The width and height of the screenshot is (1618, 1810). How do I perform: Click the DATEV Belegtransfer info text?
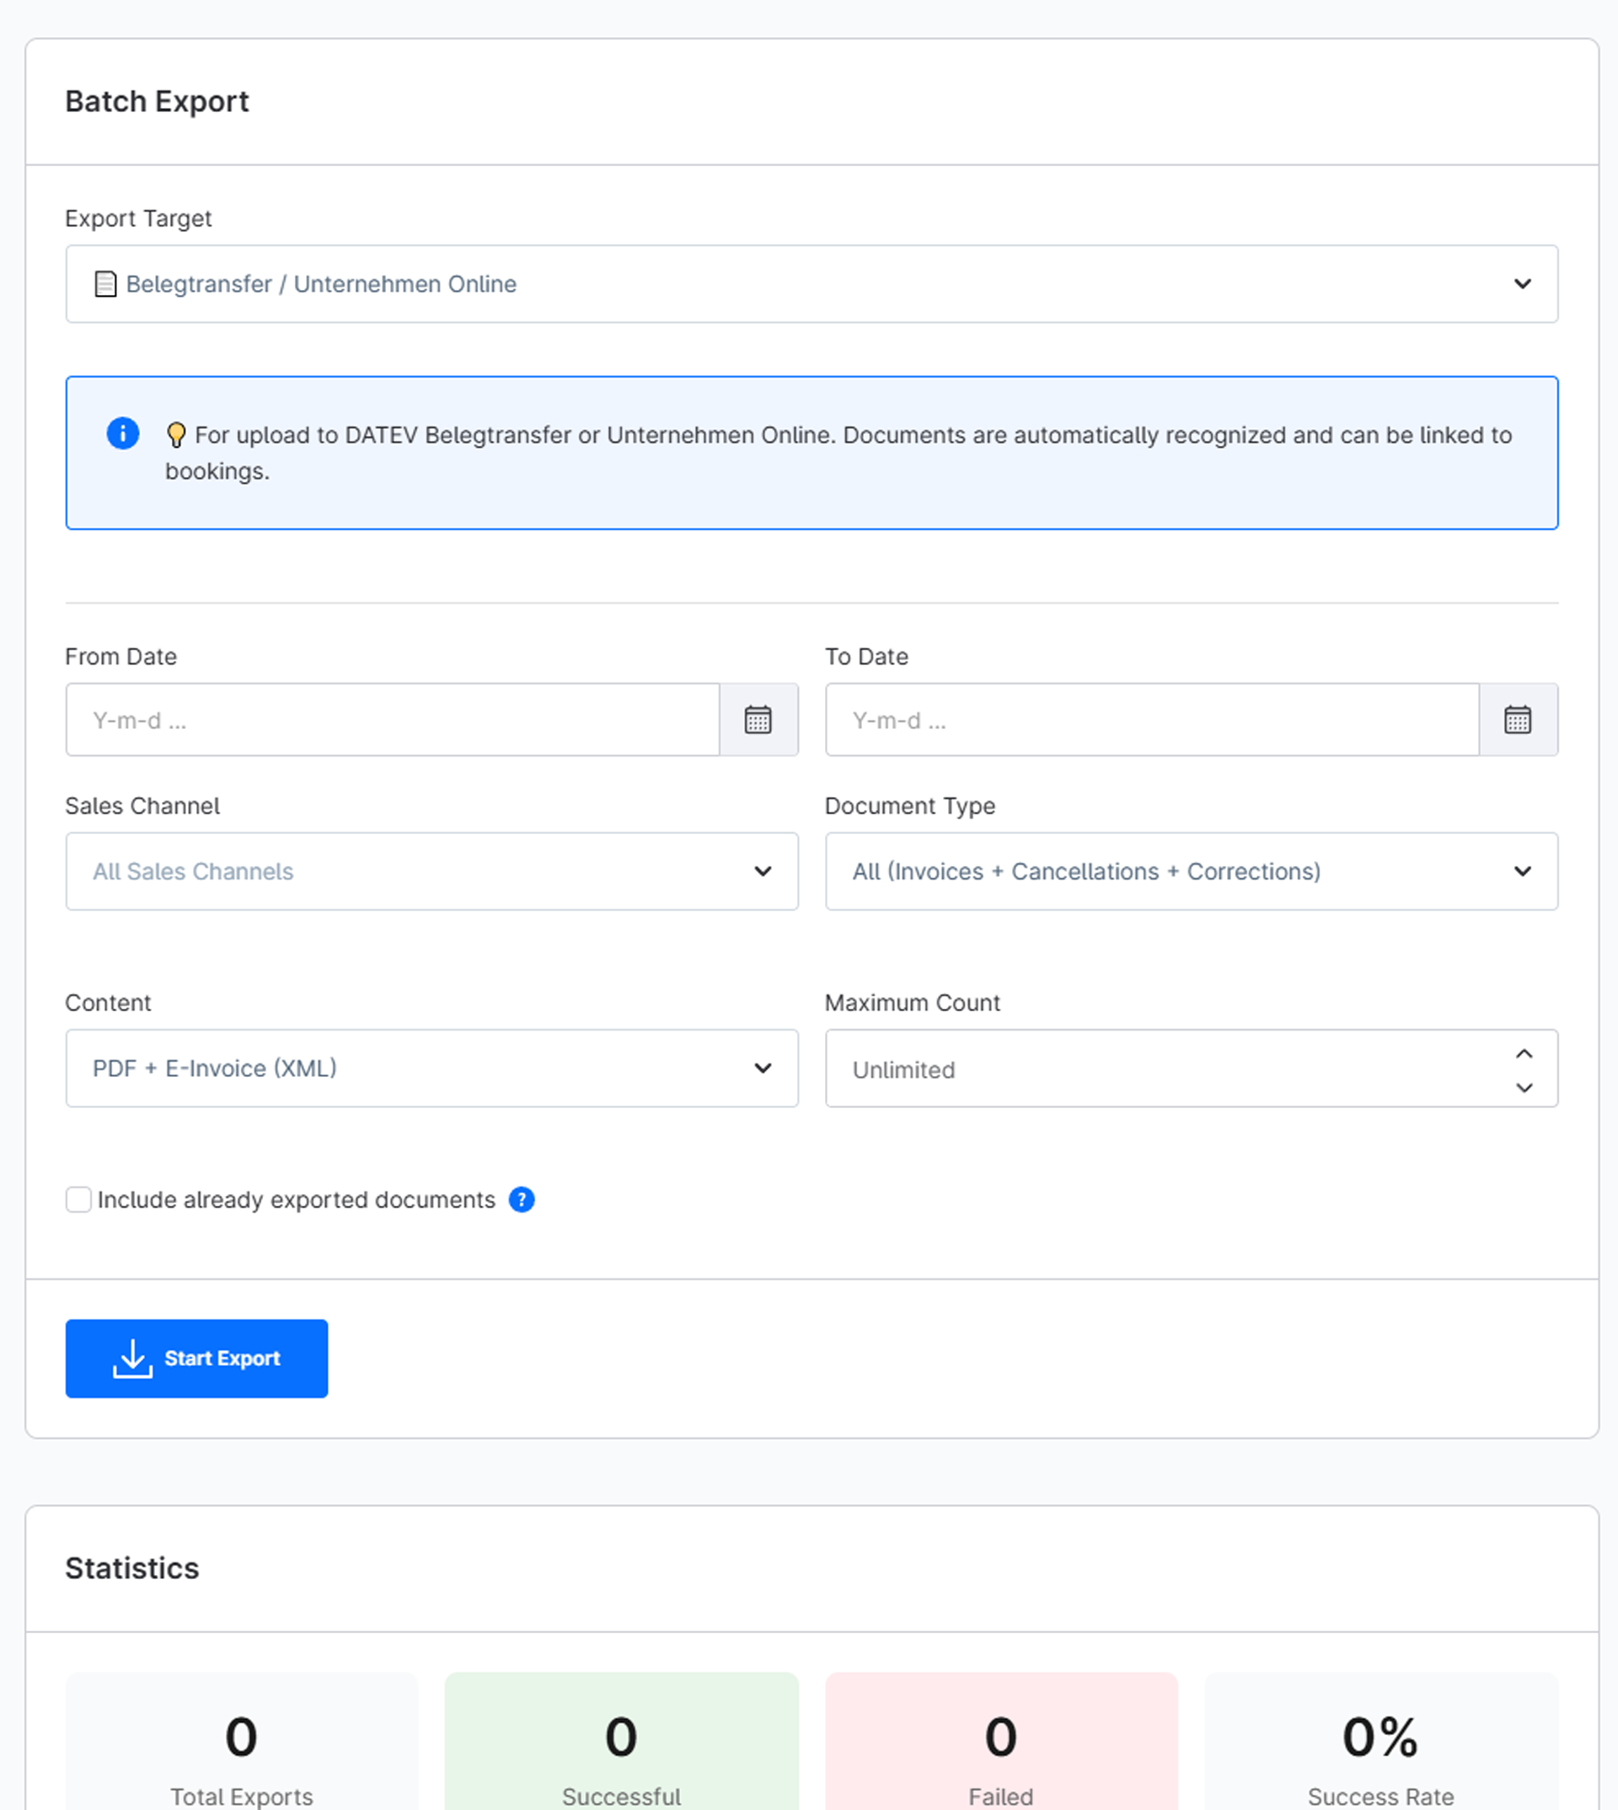pyautogui.click(x=838, y=452)
